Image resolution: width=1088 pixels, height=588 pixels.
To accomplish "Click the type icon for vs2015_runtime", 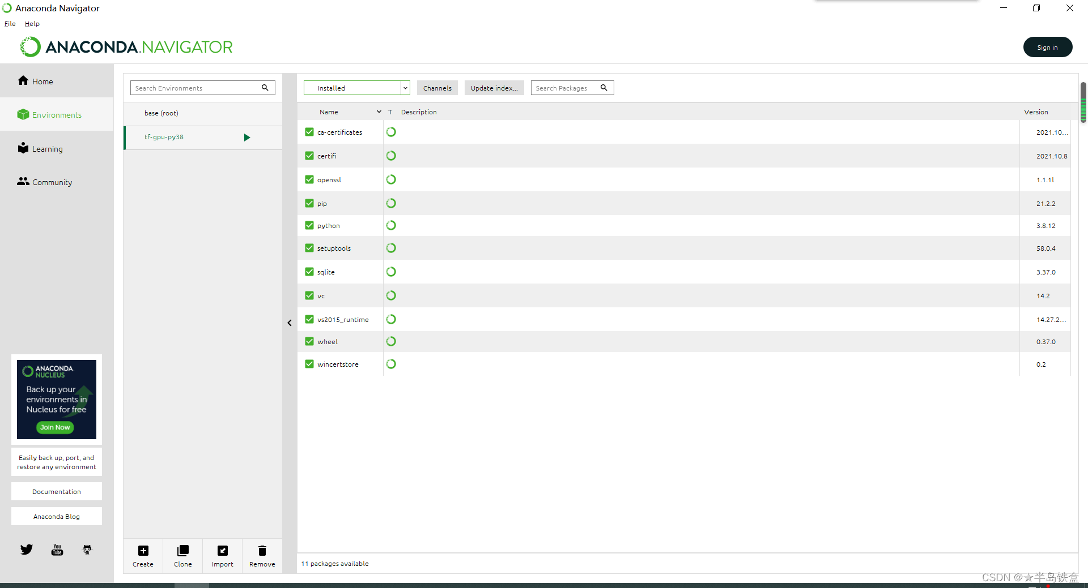I will 391,319.
